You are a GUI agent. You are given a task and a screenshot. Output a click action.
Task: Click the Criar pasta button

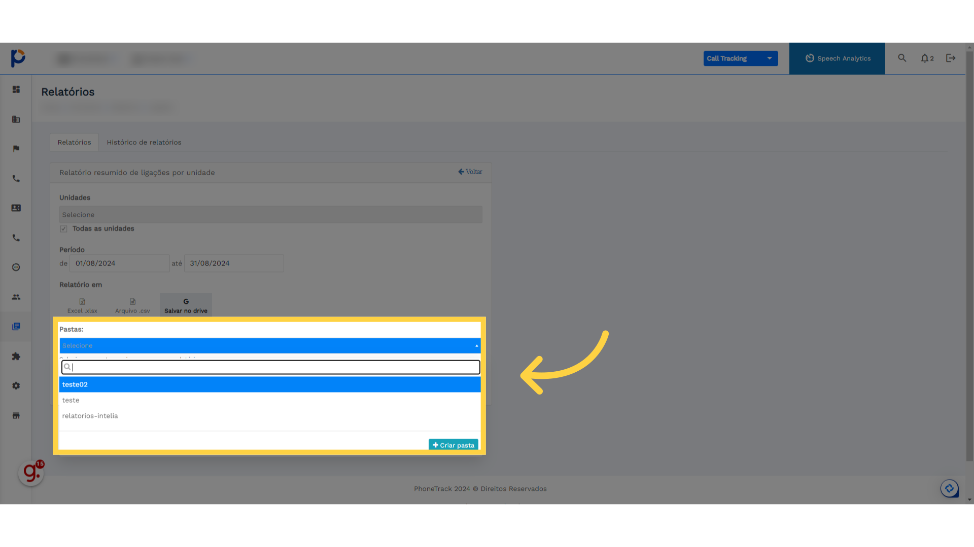point(454,445)
